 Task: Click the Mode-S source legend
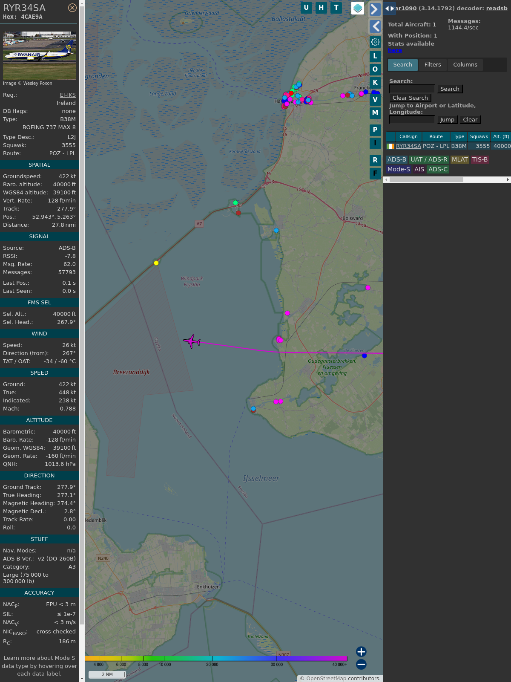coord(399,169)
